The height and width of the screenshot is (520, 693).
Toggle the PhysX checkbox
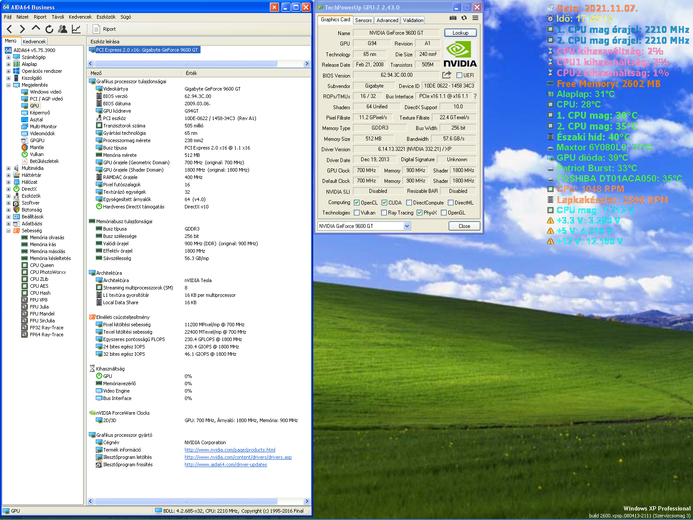(419, 213)
